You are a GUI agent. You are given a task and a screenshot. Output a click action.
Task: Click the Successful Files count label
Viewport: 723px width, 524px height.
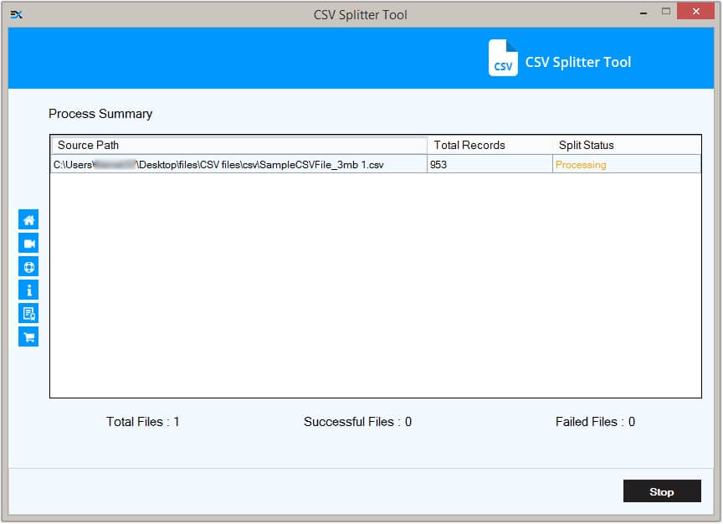coord(357,422)
